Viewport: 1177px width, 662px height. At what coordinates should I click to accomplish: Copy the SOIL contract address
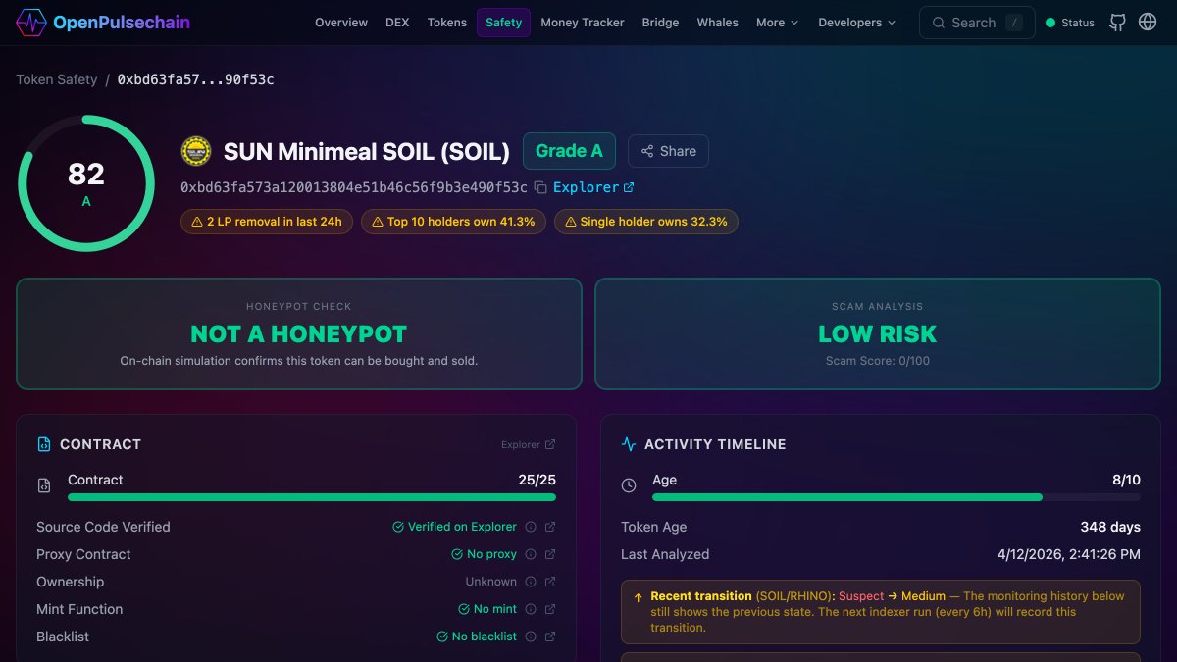tap(540, 187)
